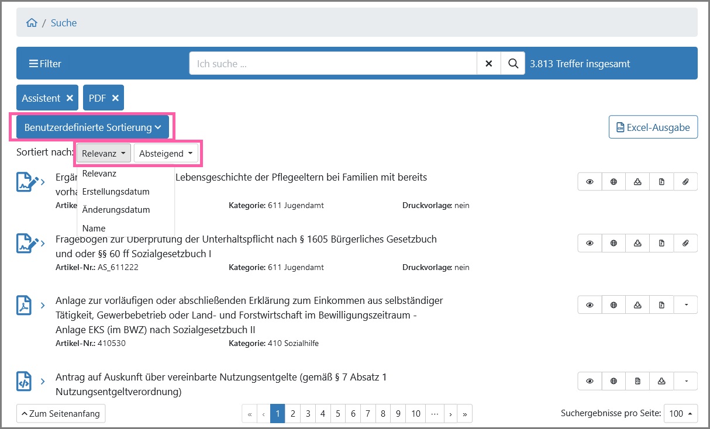Go to home via breadcrumb house icon
Screen dimensions: 710x429
(32, 23)
